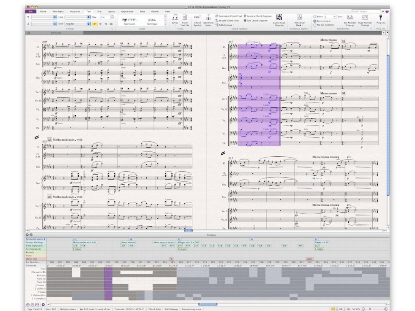
Task: Click the Allegro sub. tempo marker
Action: [188, 243]
